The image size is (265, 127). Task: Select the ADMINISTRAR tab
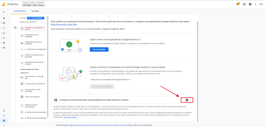pos(20,11)
